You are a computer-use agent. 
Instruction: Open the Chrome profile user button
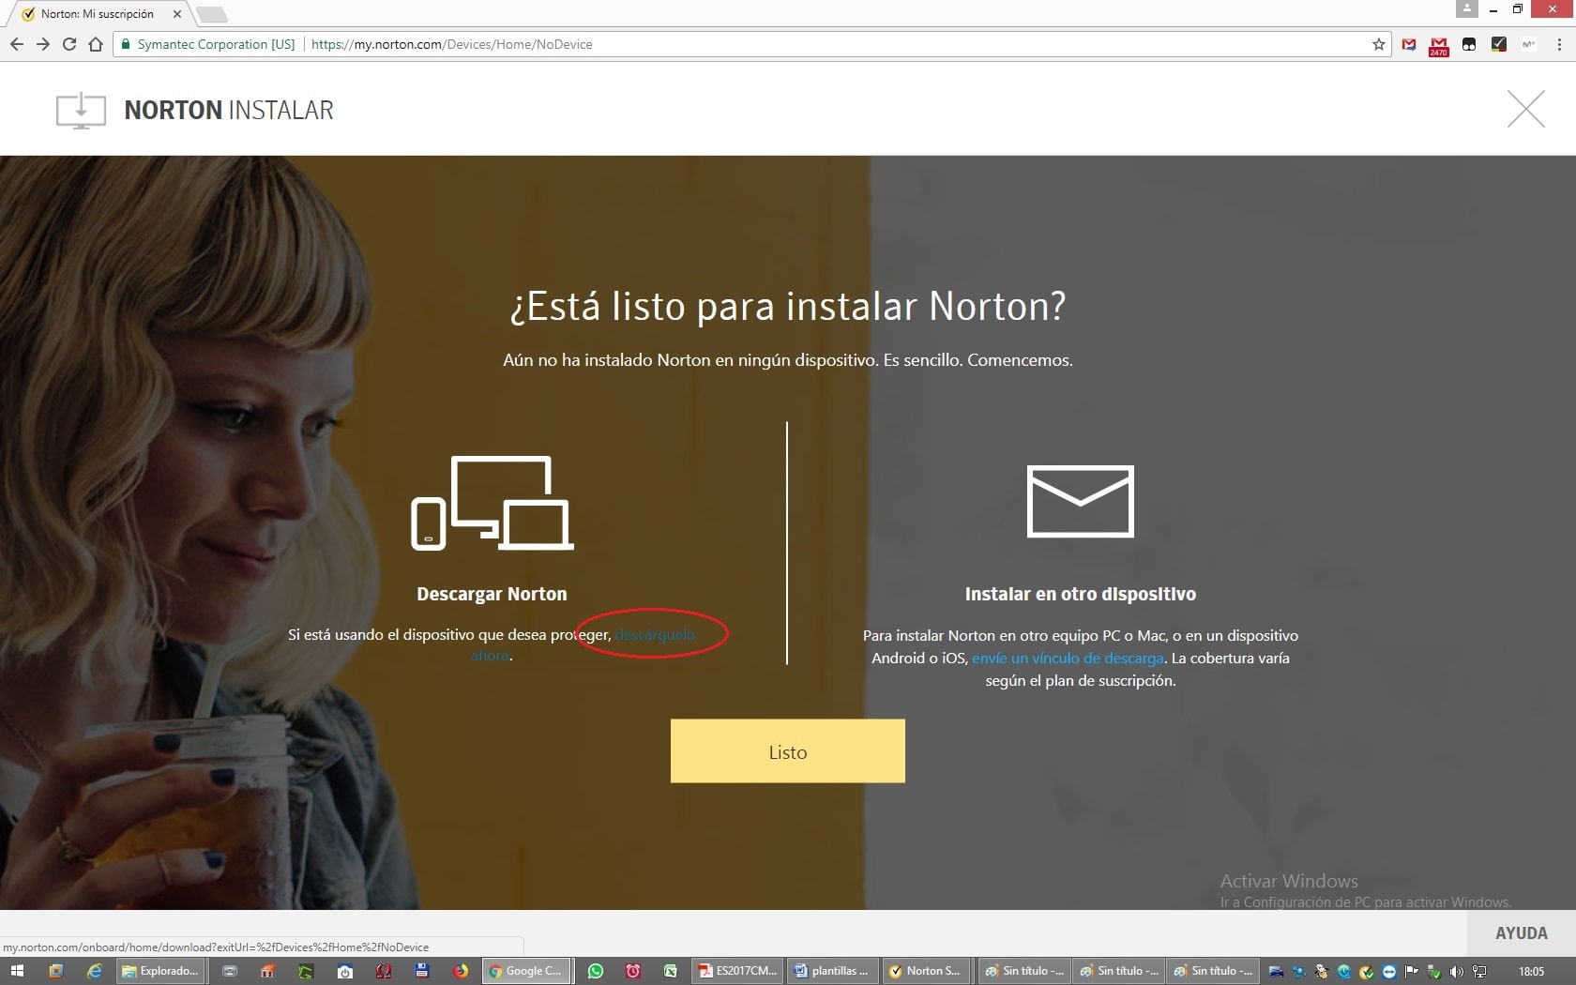1467,8
